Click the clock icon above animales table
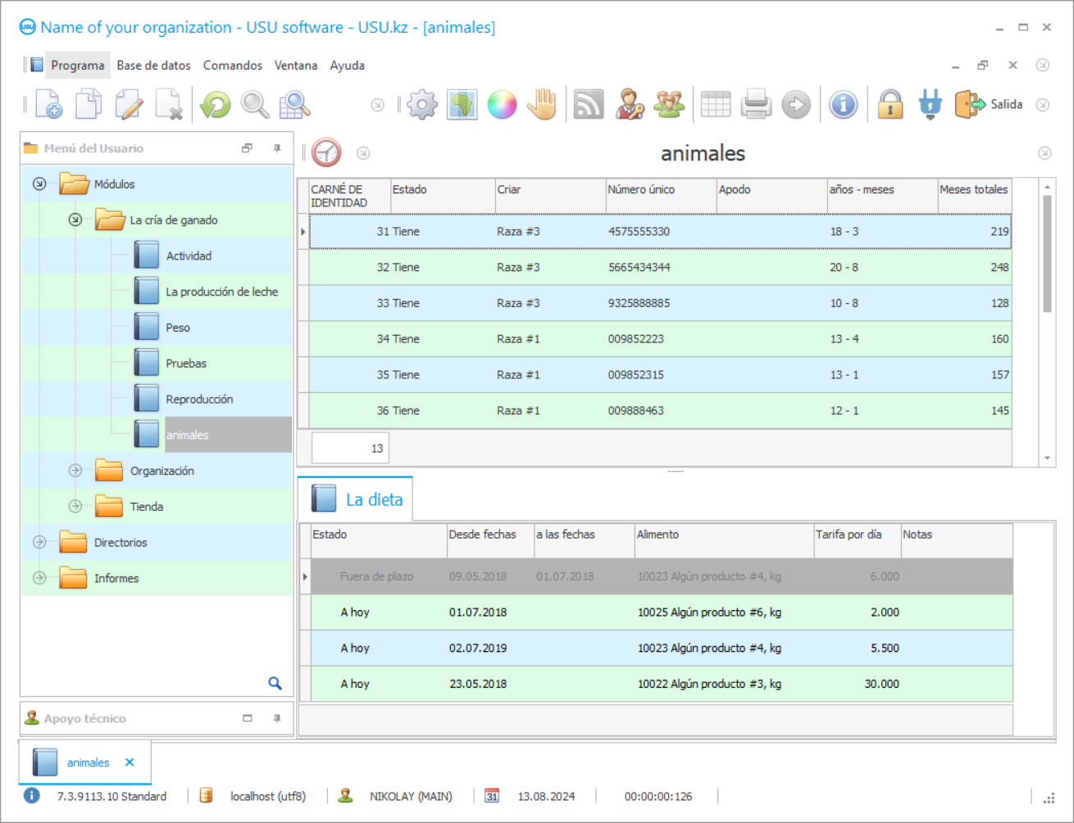The image size is (1074, 823). pyautogui.click(x=326, y=153)
